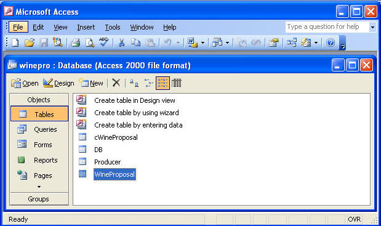Expand more Objects with the down arrow

click(39, 187)
